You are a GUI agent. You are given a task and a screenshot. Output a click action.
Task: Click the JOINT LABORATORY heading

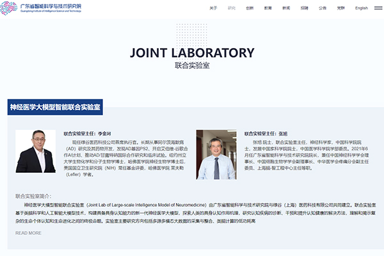191,52
